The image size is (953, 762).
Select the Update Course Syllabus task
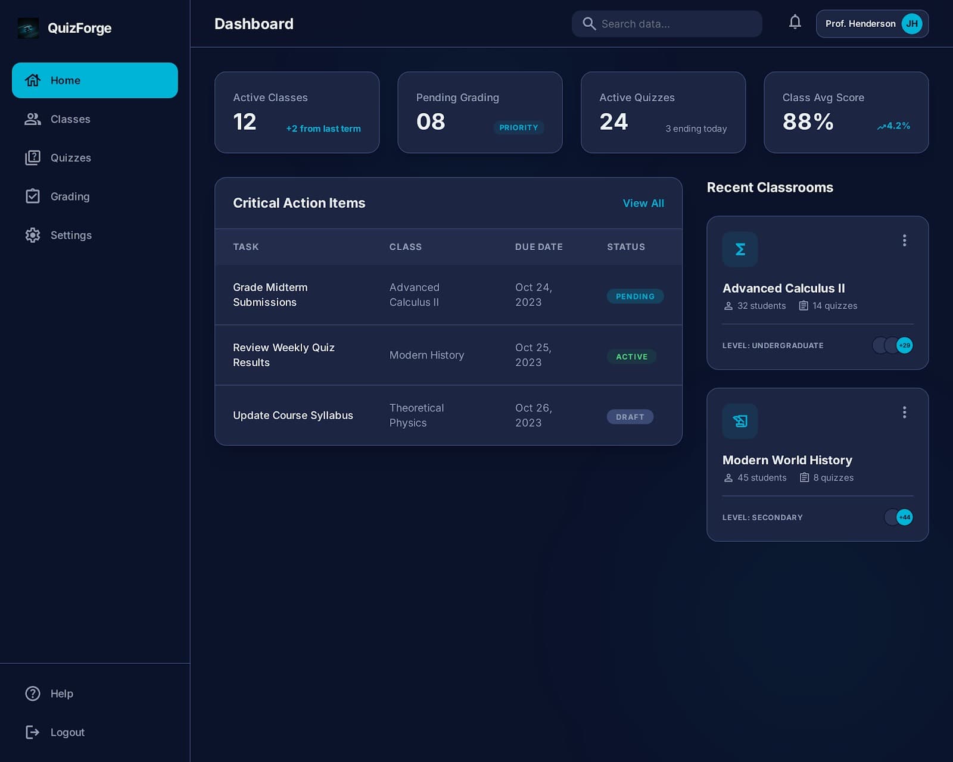tap(293, 416)
